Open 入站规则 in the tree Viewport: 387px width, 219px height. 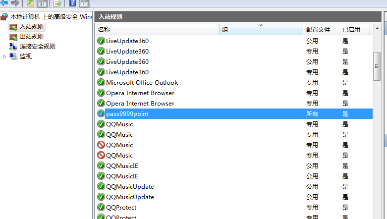(x=31, y=27)
